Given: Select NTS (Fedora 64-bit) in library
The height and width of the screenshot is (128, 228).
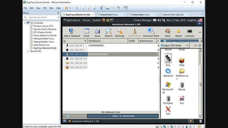Looking at the screenshot, I should pyautogui.click(x=42, y=32).
